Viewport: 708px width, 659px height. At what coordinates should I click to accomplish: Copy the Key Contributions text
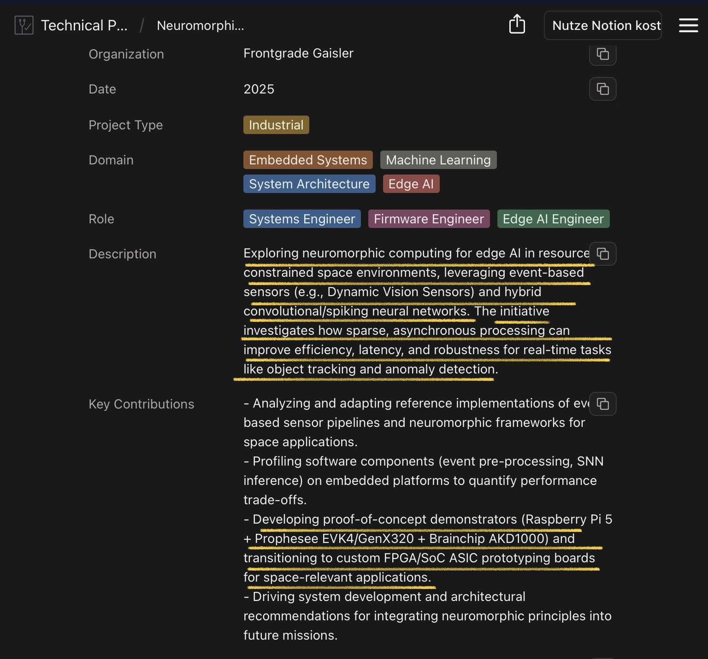pos(602,404)
